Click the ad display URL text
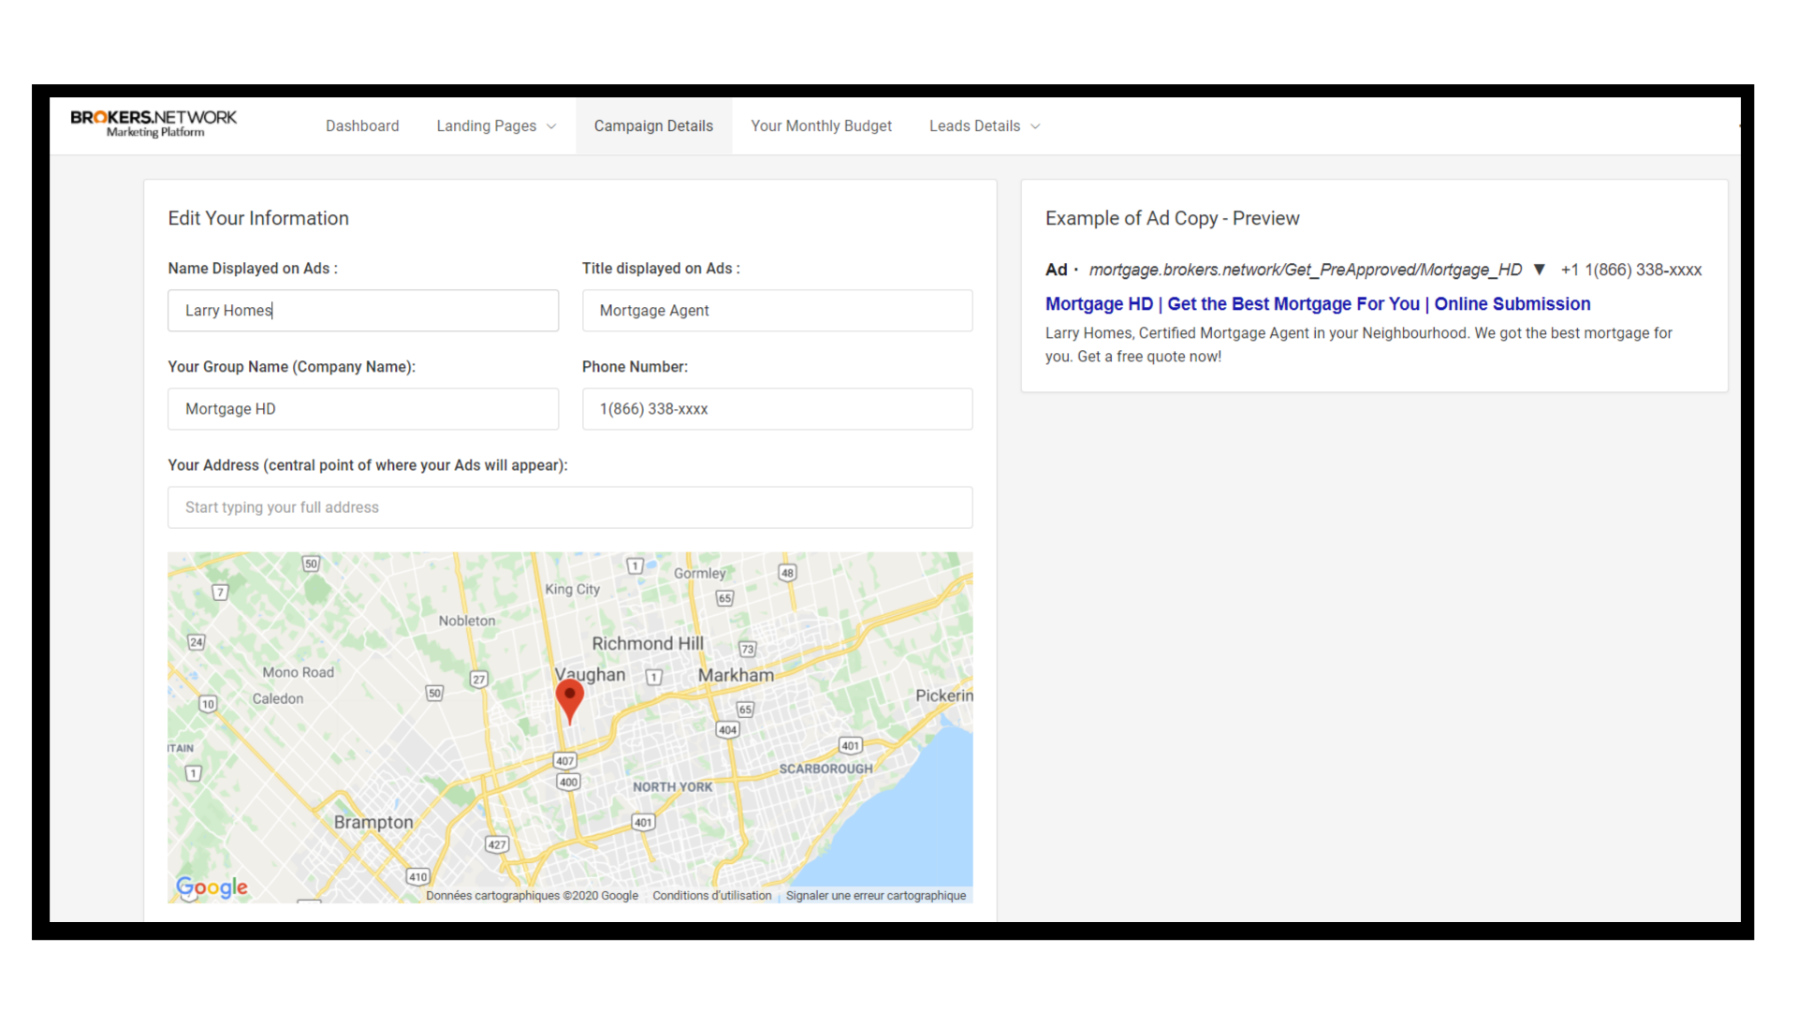The height and width of the screenshot is (1011, 1797). click(1306, 271)
